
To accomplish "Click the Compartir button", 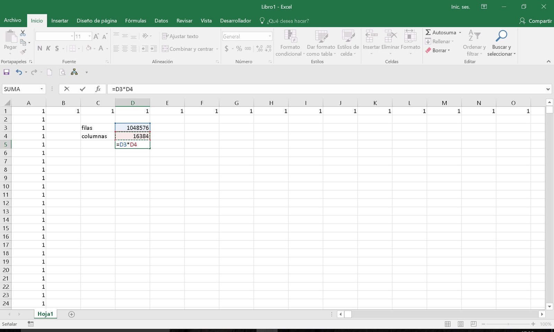I will [x=536, y=21].
